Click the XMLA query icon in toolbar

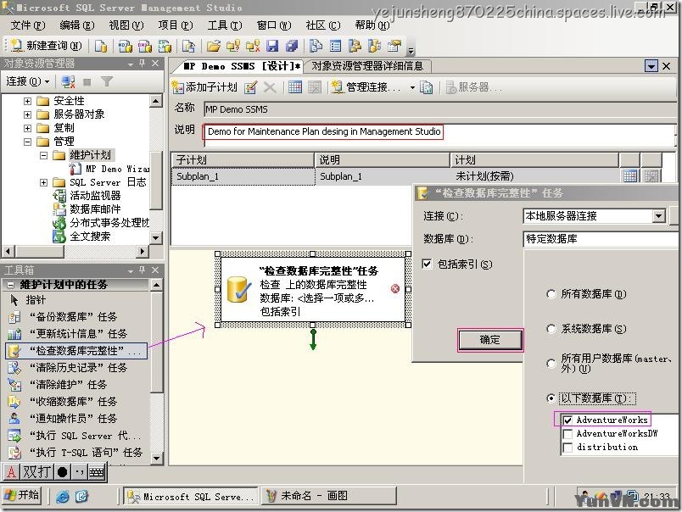[x=165, y=46]
